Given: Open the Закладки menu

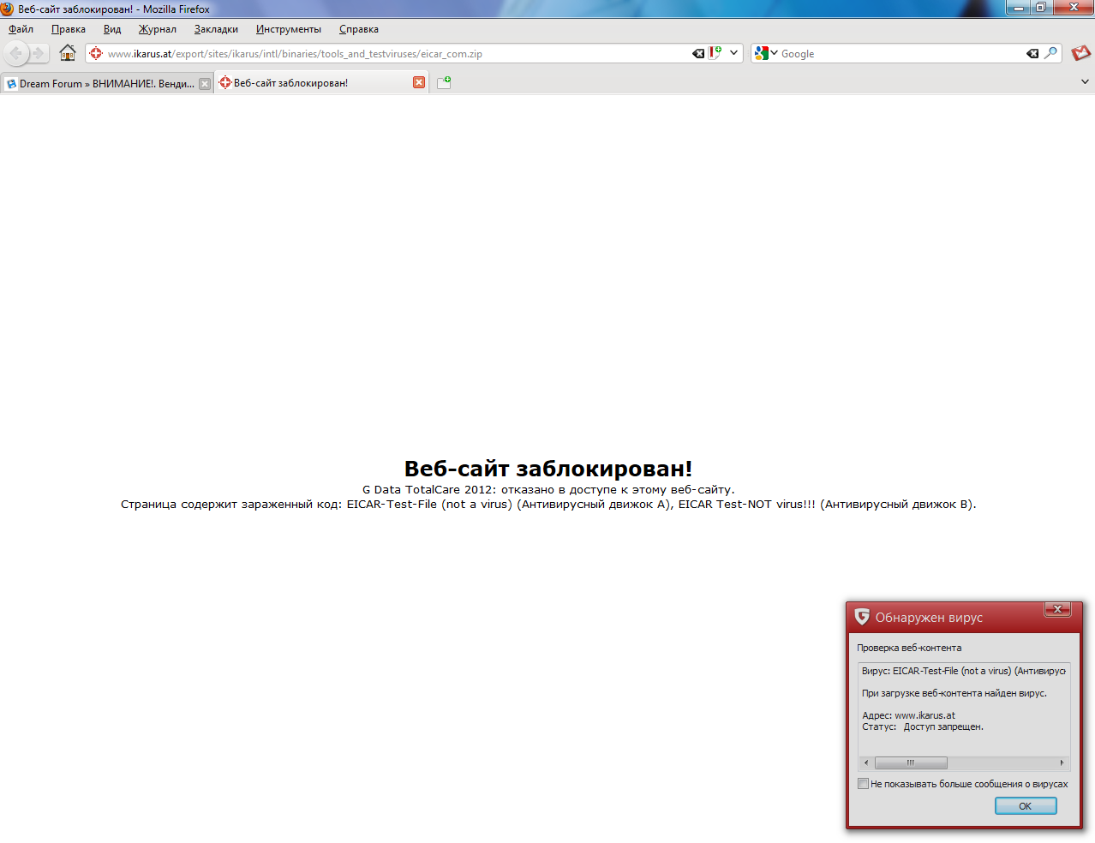Looking at the screenshot, I should (216, 29).
